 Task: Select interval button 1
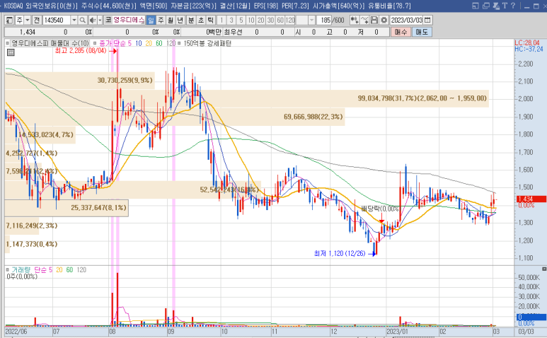[x=221, y=21]
